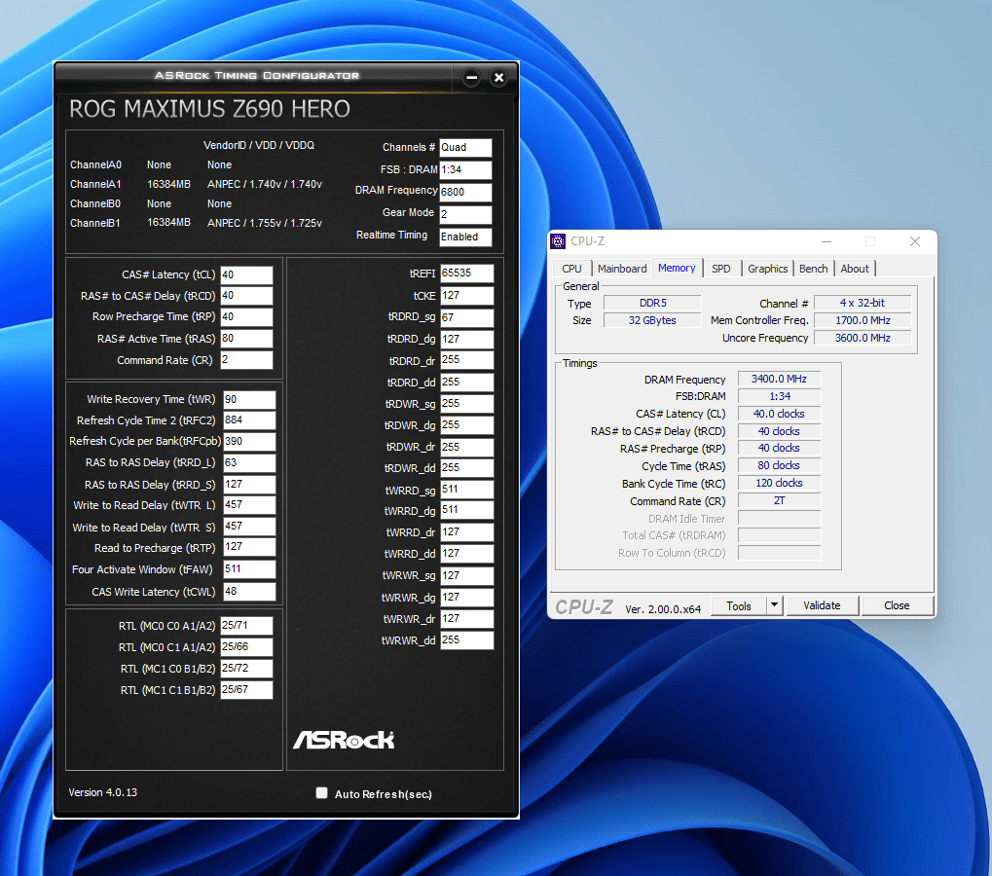This screenshot has width=992, height=876.
Task: Go to the Bench tab
Action: (x=813, y=269)
